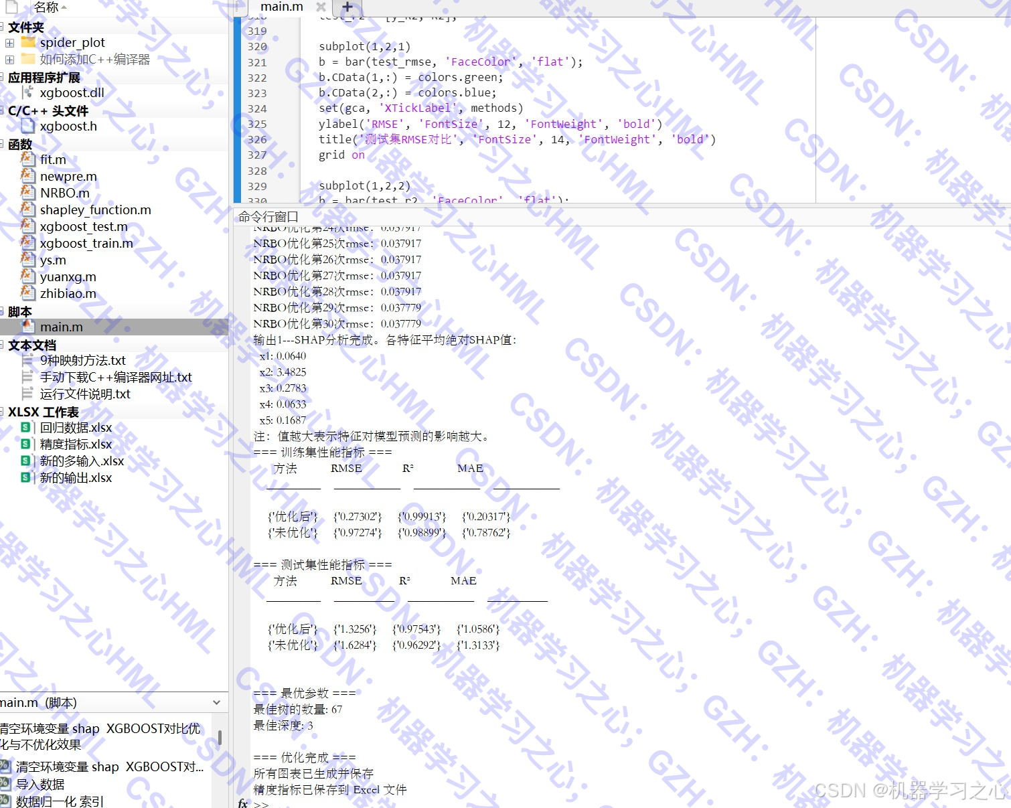Click line number 325 in the editor

click(x=257, y=124)
